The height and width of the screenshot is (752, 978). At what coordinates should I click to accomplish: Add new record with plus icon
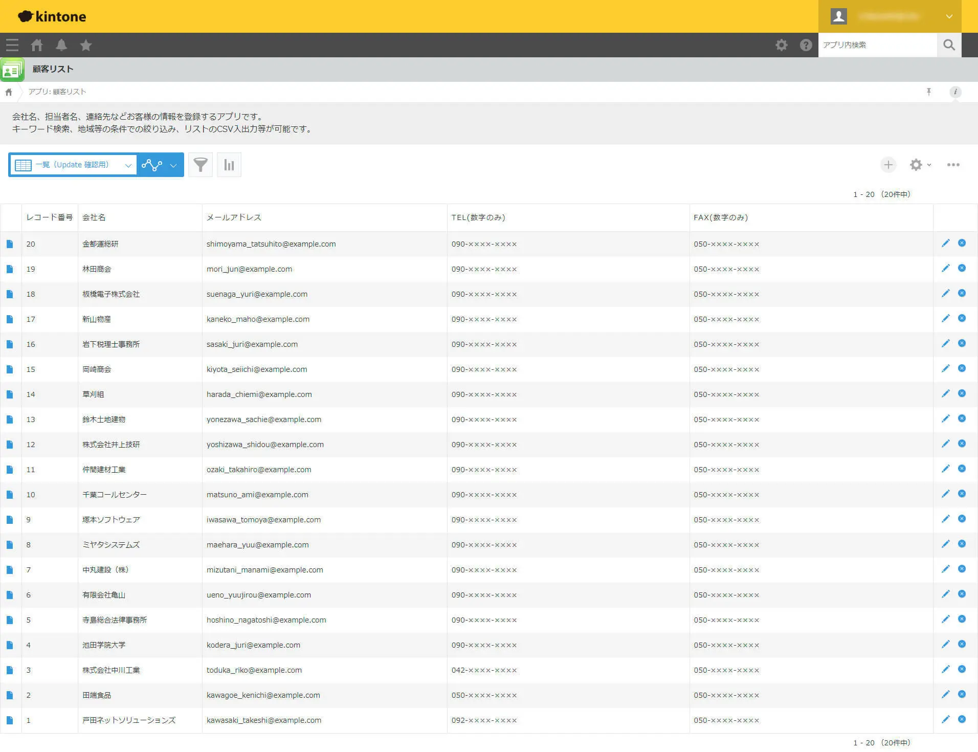[888, 165]
